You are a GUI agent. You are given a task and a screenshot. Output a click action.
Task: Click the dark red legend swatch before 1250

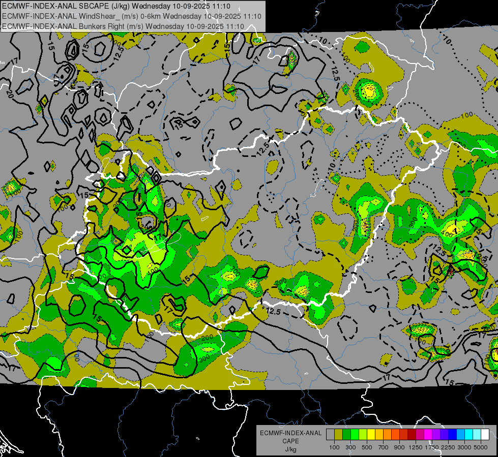point(412,435)
